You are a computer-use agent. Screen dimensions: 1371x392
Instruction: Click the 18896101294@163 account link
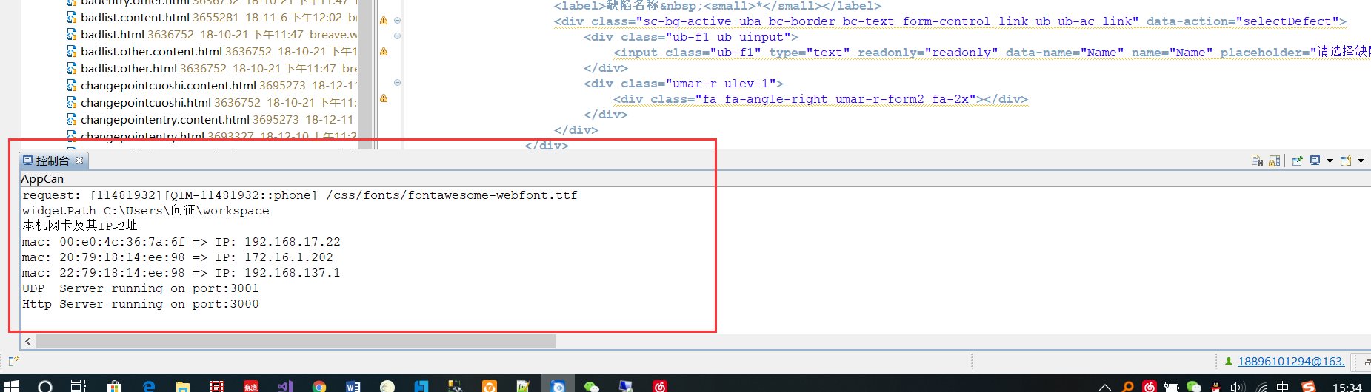1290,361
